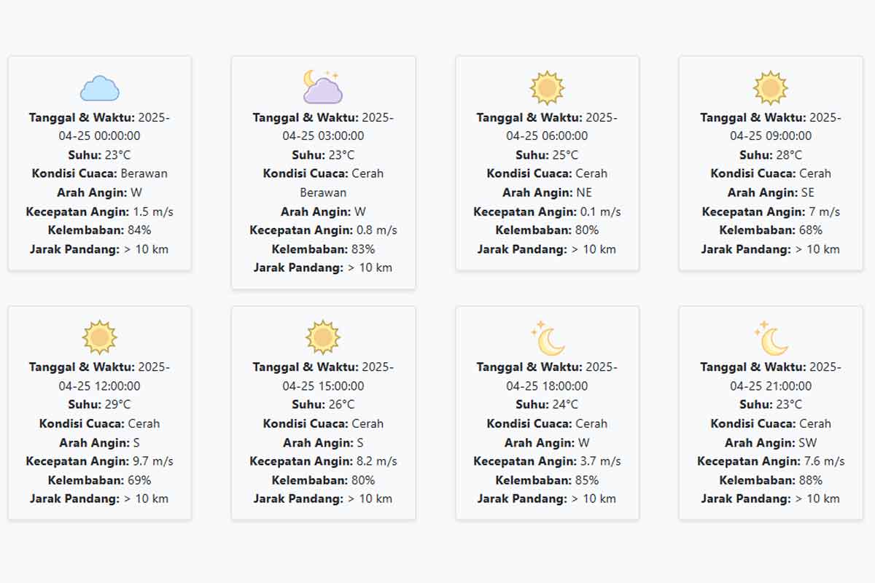Click the moon-and-cloud icon on the 03:00:00 card
The height and width of the screenshot is (583, 875).
click(323, 87)
